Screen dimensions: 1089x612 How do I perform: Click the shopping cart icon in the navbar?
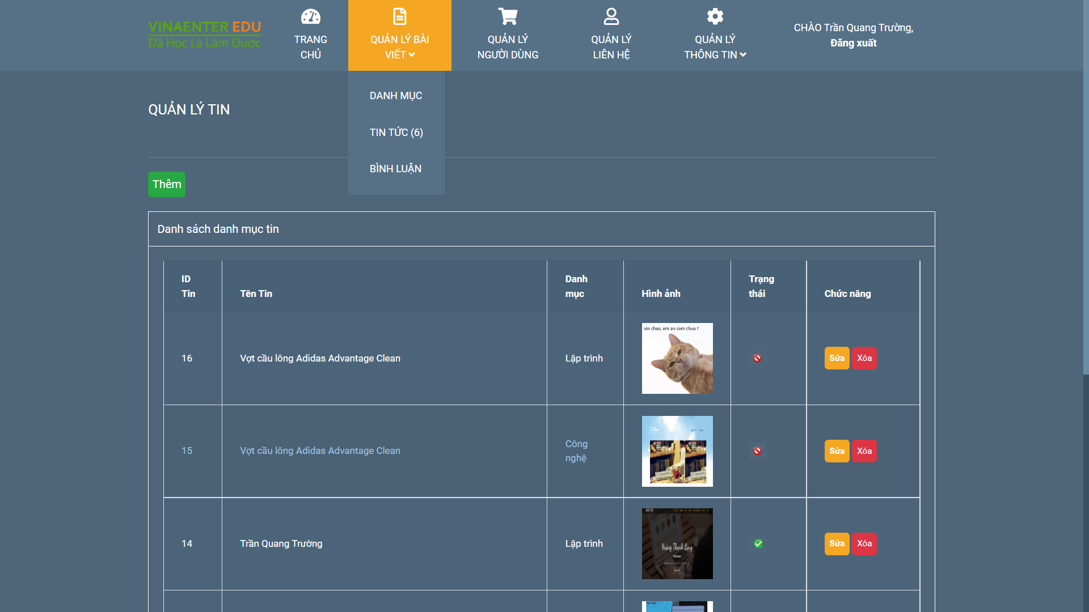[x=508, y=16]
